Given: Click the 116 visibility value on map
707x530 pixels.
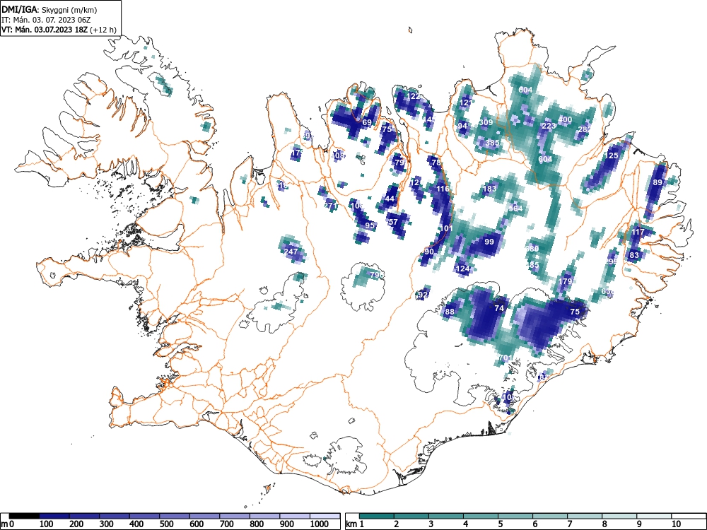Looking at the screenshot, I should (x=443, y=189).
